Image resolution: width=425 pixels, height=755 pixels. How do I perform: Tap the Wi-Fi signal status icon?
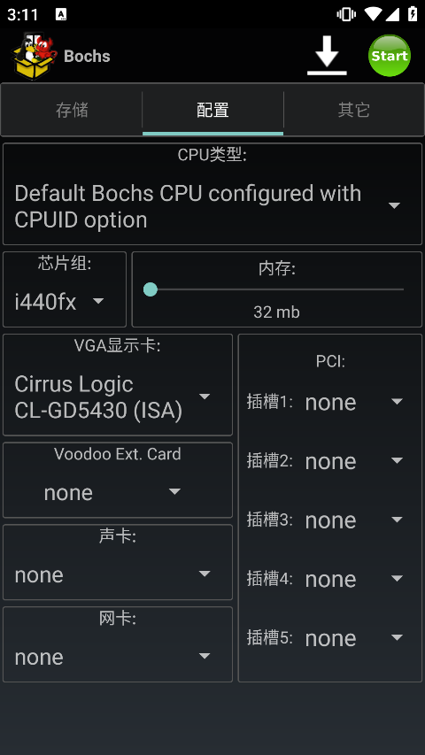click(x=372, y=14)
